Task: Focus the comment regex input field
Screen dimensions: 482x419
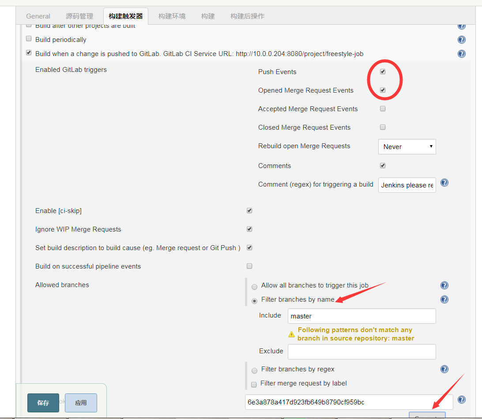Action: coord(407,185)
